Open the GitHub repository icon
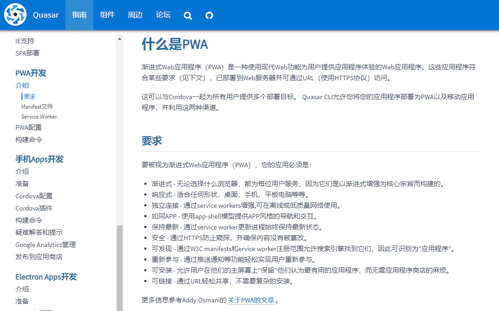Image resolution: width=499 pixels, height=311 pixels. click(209, 15)
